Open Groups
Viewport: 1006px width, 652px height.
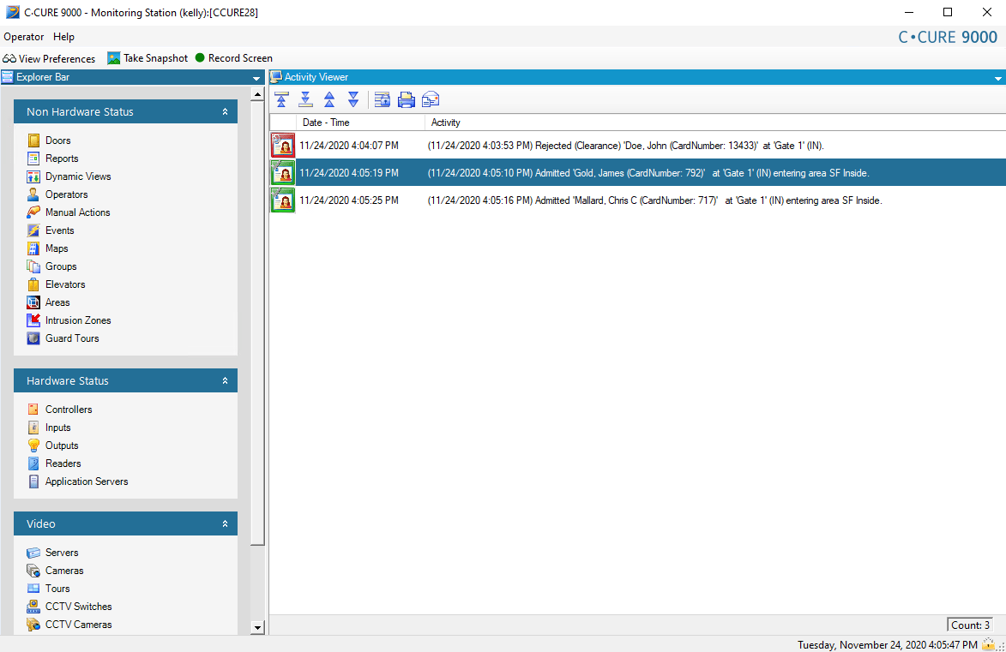pos(61,266)
